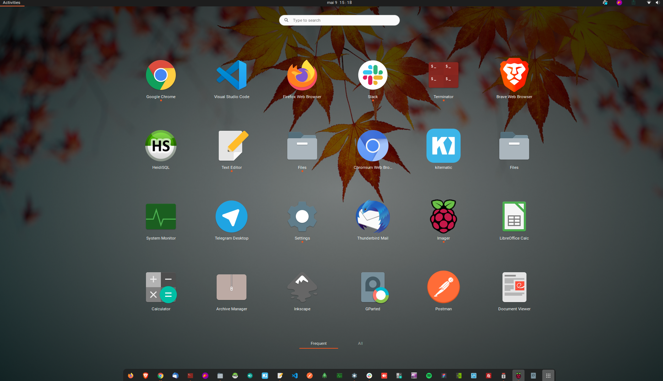The height and width of the screenshot is (381, 663).
Task: Launch Thunderbird Mail from app grid
Action: pos(373,217)
